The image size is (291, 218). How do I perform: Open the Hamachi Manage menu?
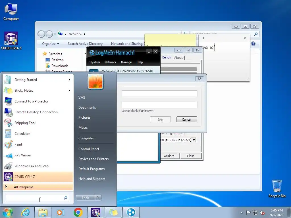126,62
